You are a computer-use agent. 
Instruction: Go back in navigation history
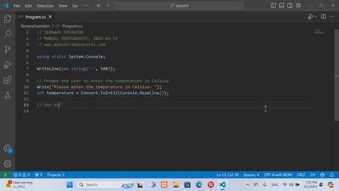(x=99, y=6)
